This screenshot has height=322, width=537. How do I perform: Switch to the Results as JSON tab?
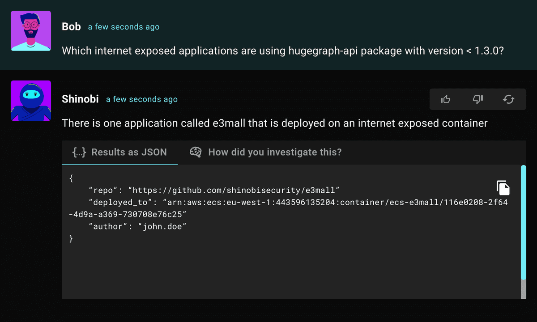(x=119, y=152)
